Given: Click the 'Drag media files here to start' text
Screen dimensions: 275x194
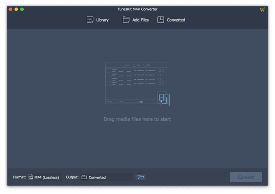Looking at the screenshot, I should 137,119.
